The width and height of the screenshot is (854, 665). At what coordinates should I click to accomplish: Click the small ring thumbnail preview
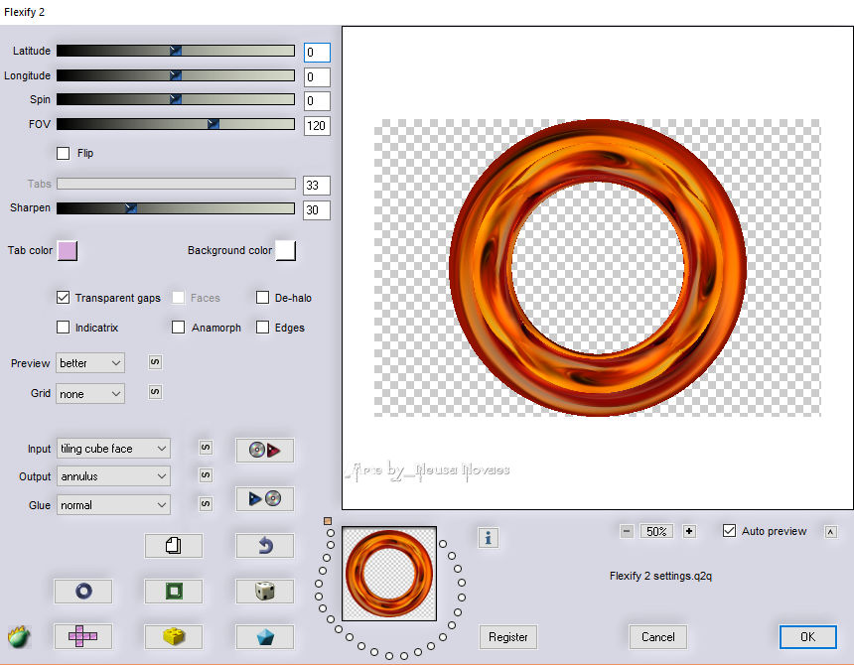coord(389,574)
